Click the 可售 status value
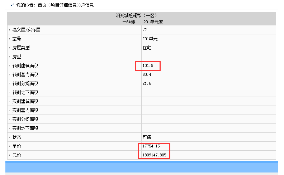 pyautogui.click(x=147, y=137)
